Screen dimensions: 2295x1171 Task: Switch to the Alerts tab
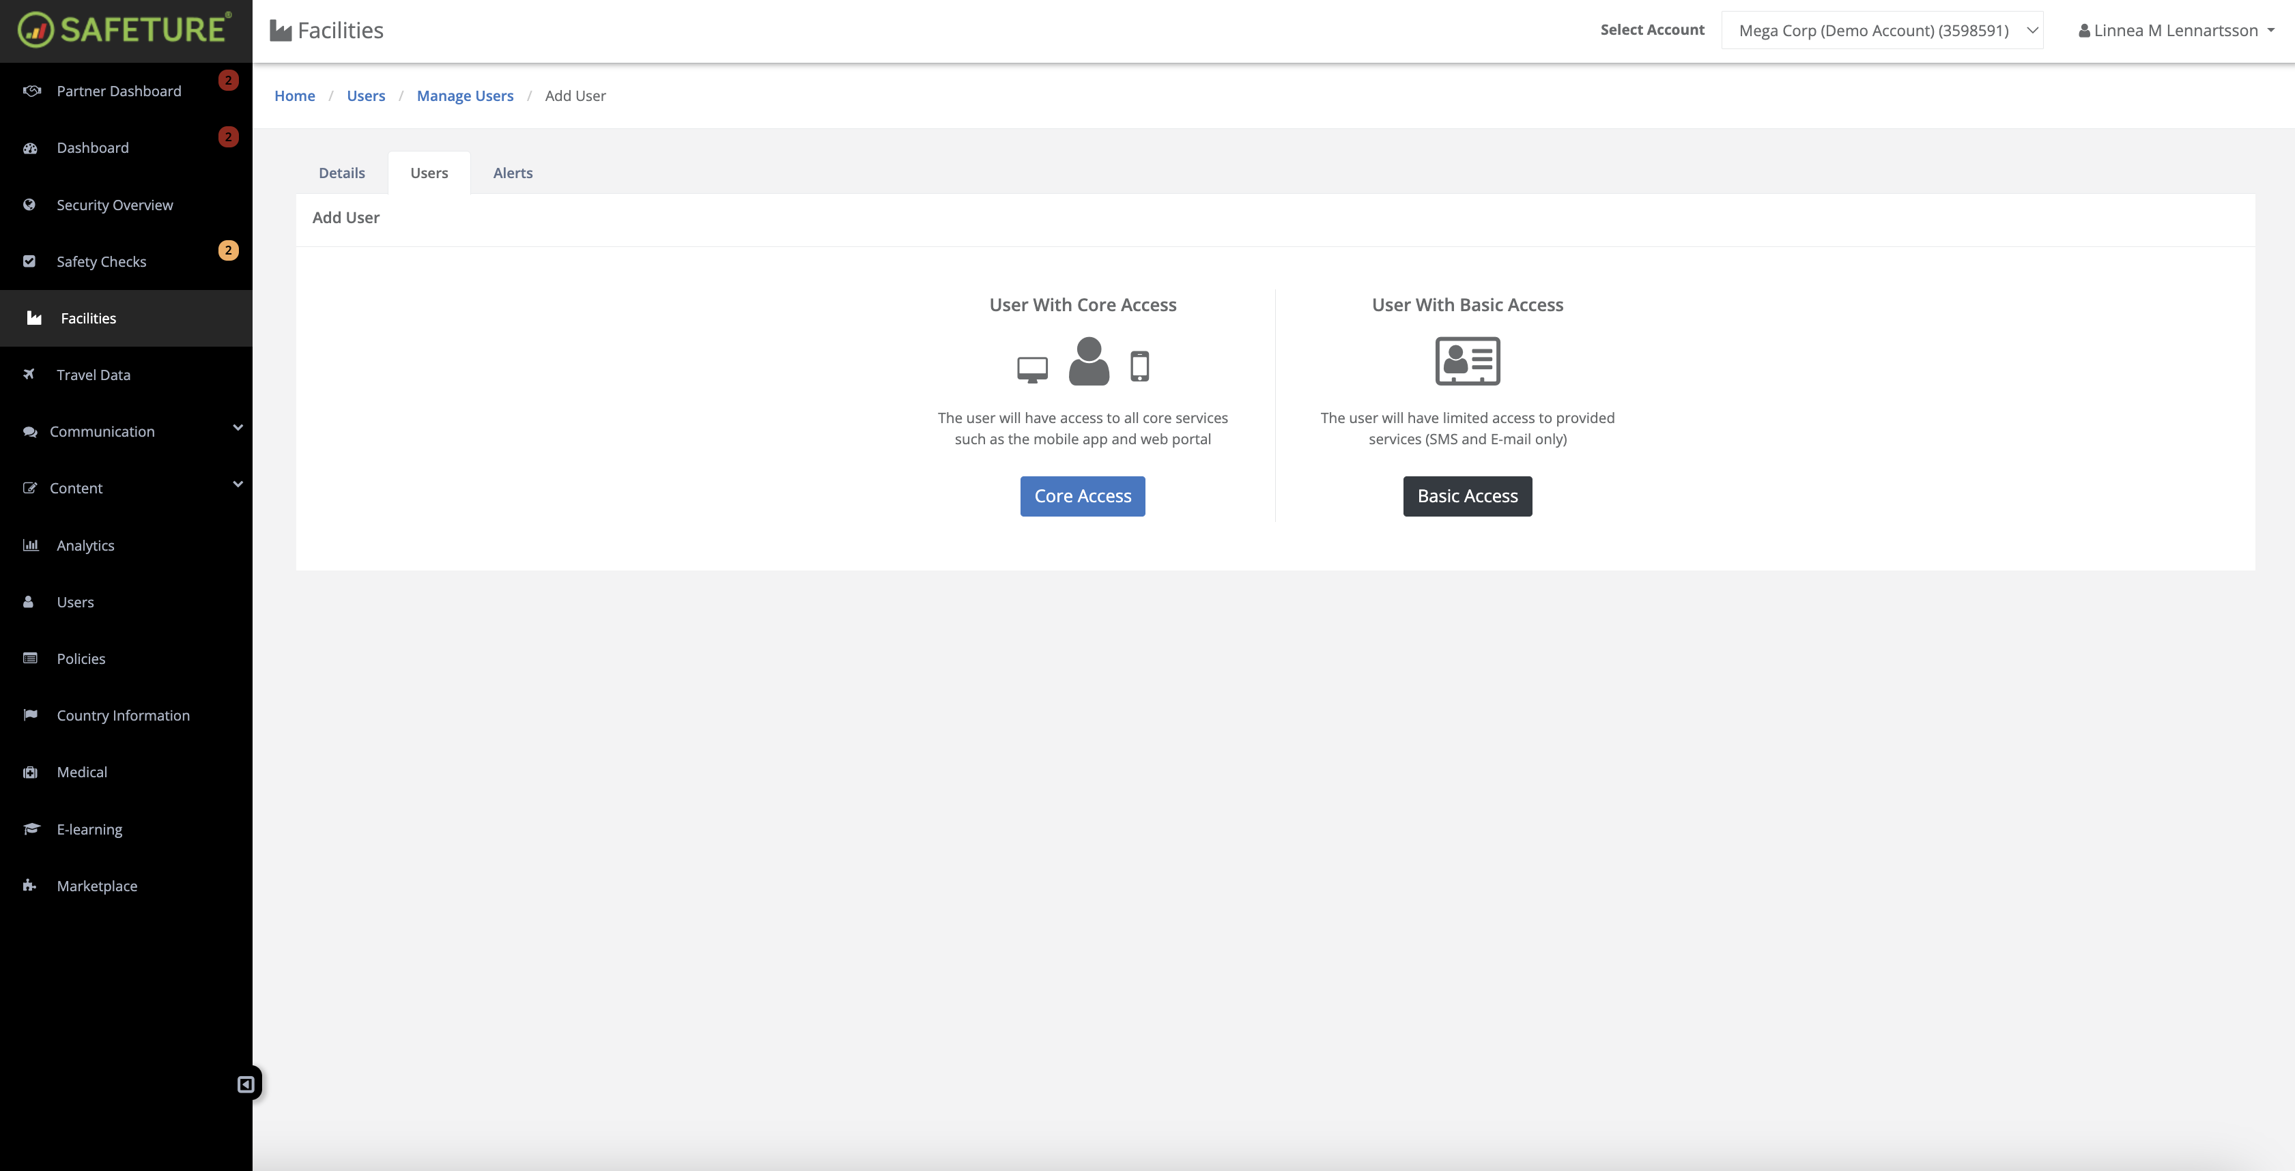(512, 172)
